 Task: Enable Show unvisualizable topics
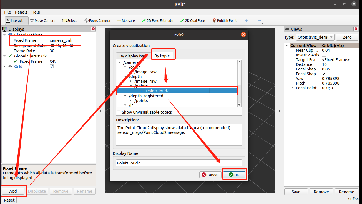(119, 112)
